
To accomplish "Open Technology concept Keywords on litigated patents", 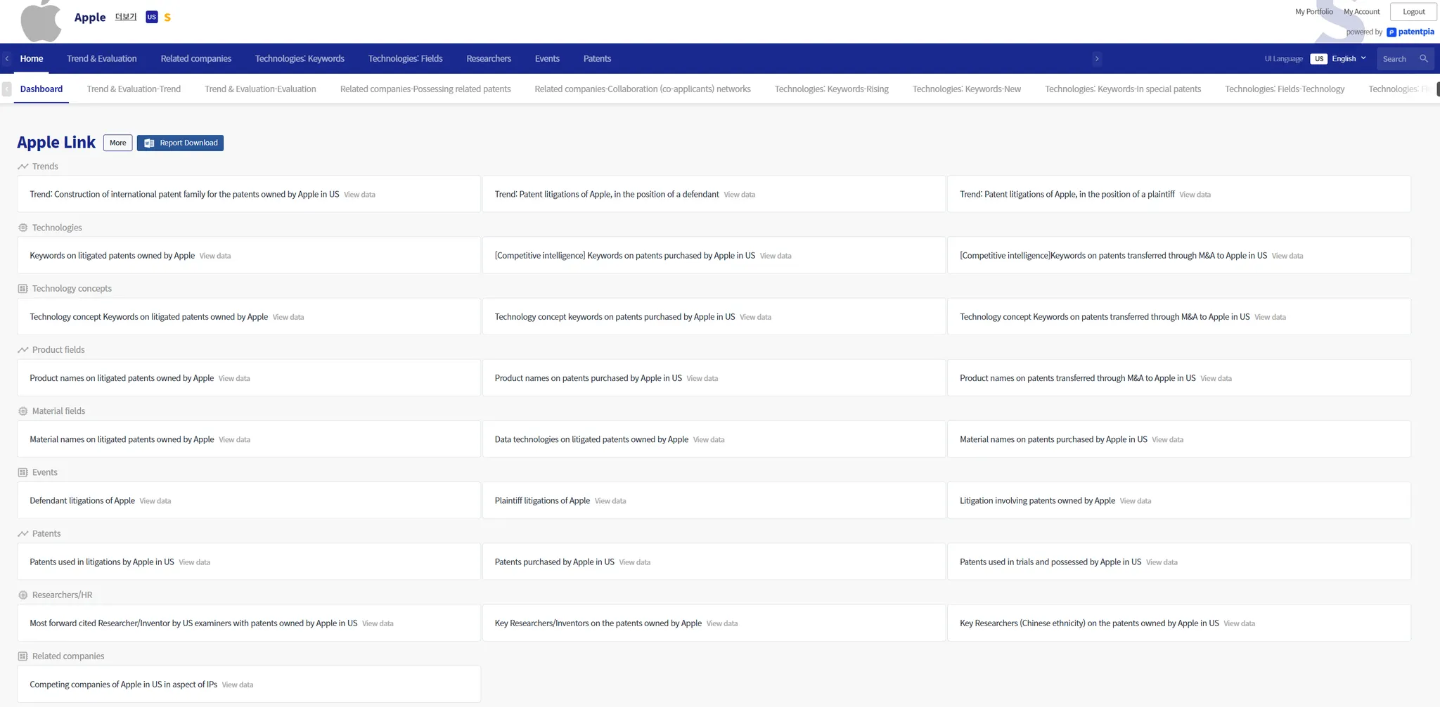I will 249,316.
